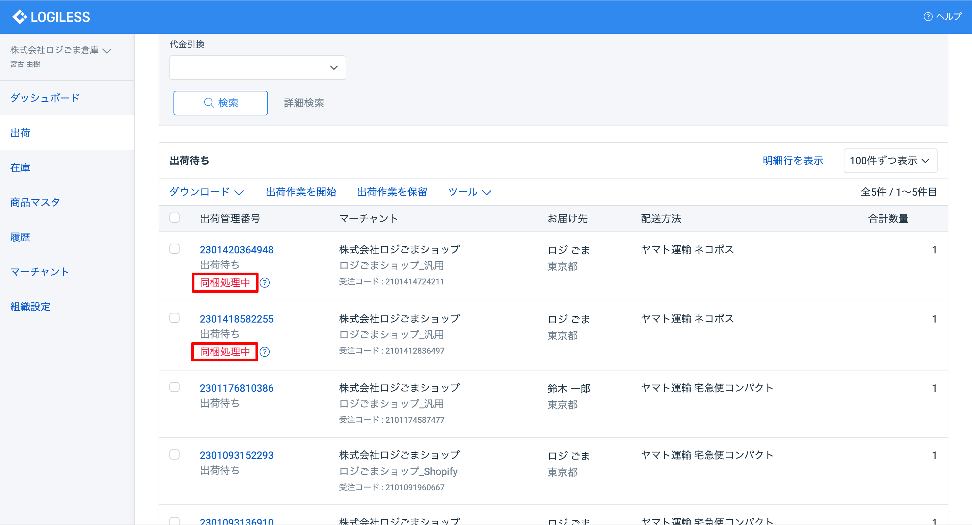Check the box for shipment 2301418582255
Screen dimensions: 972x525
[174, 318]
